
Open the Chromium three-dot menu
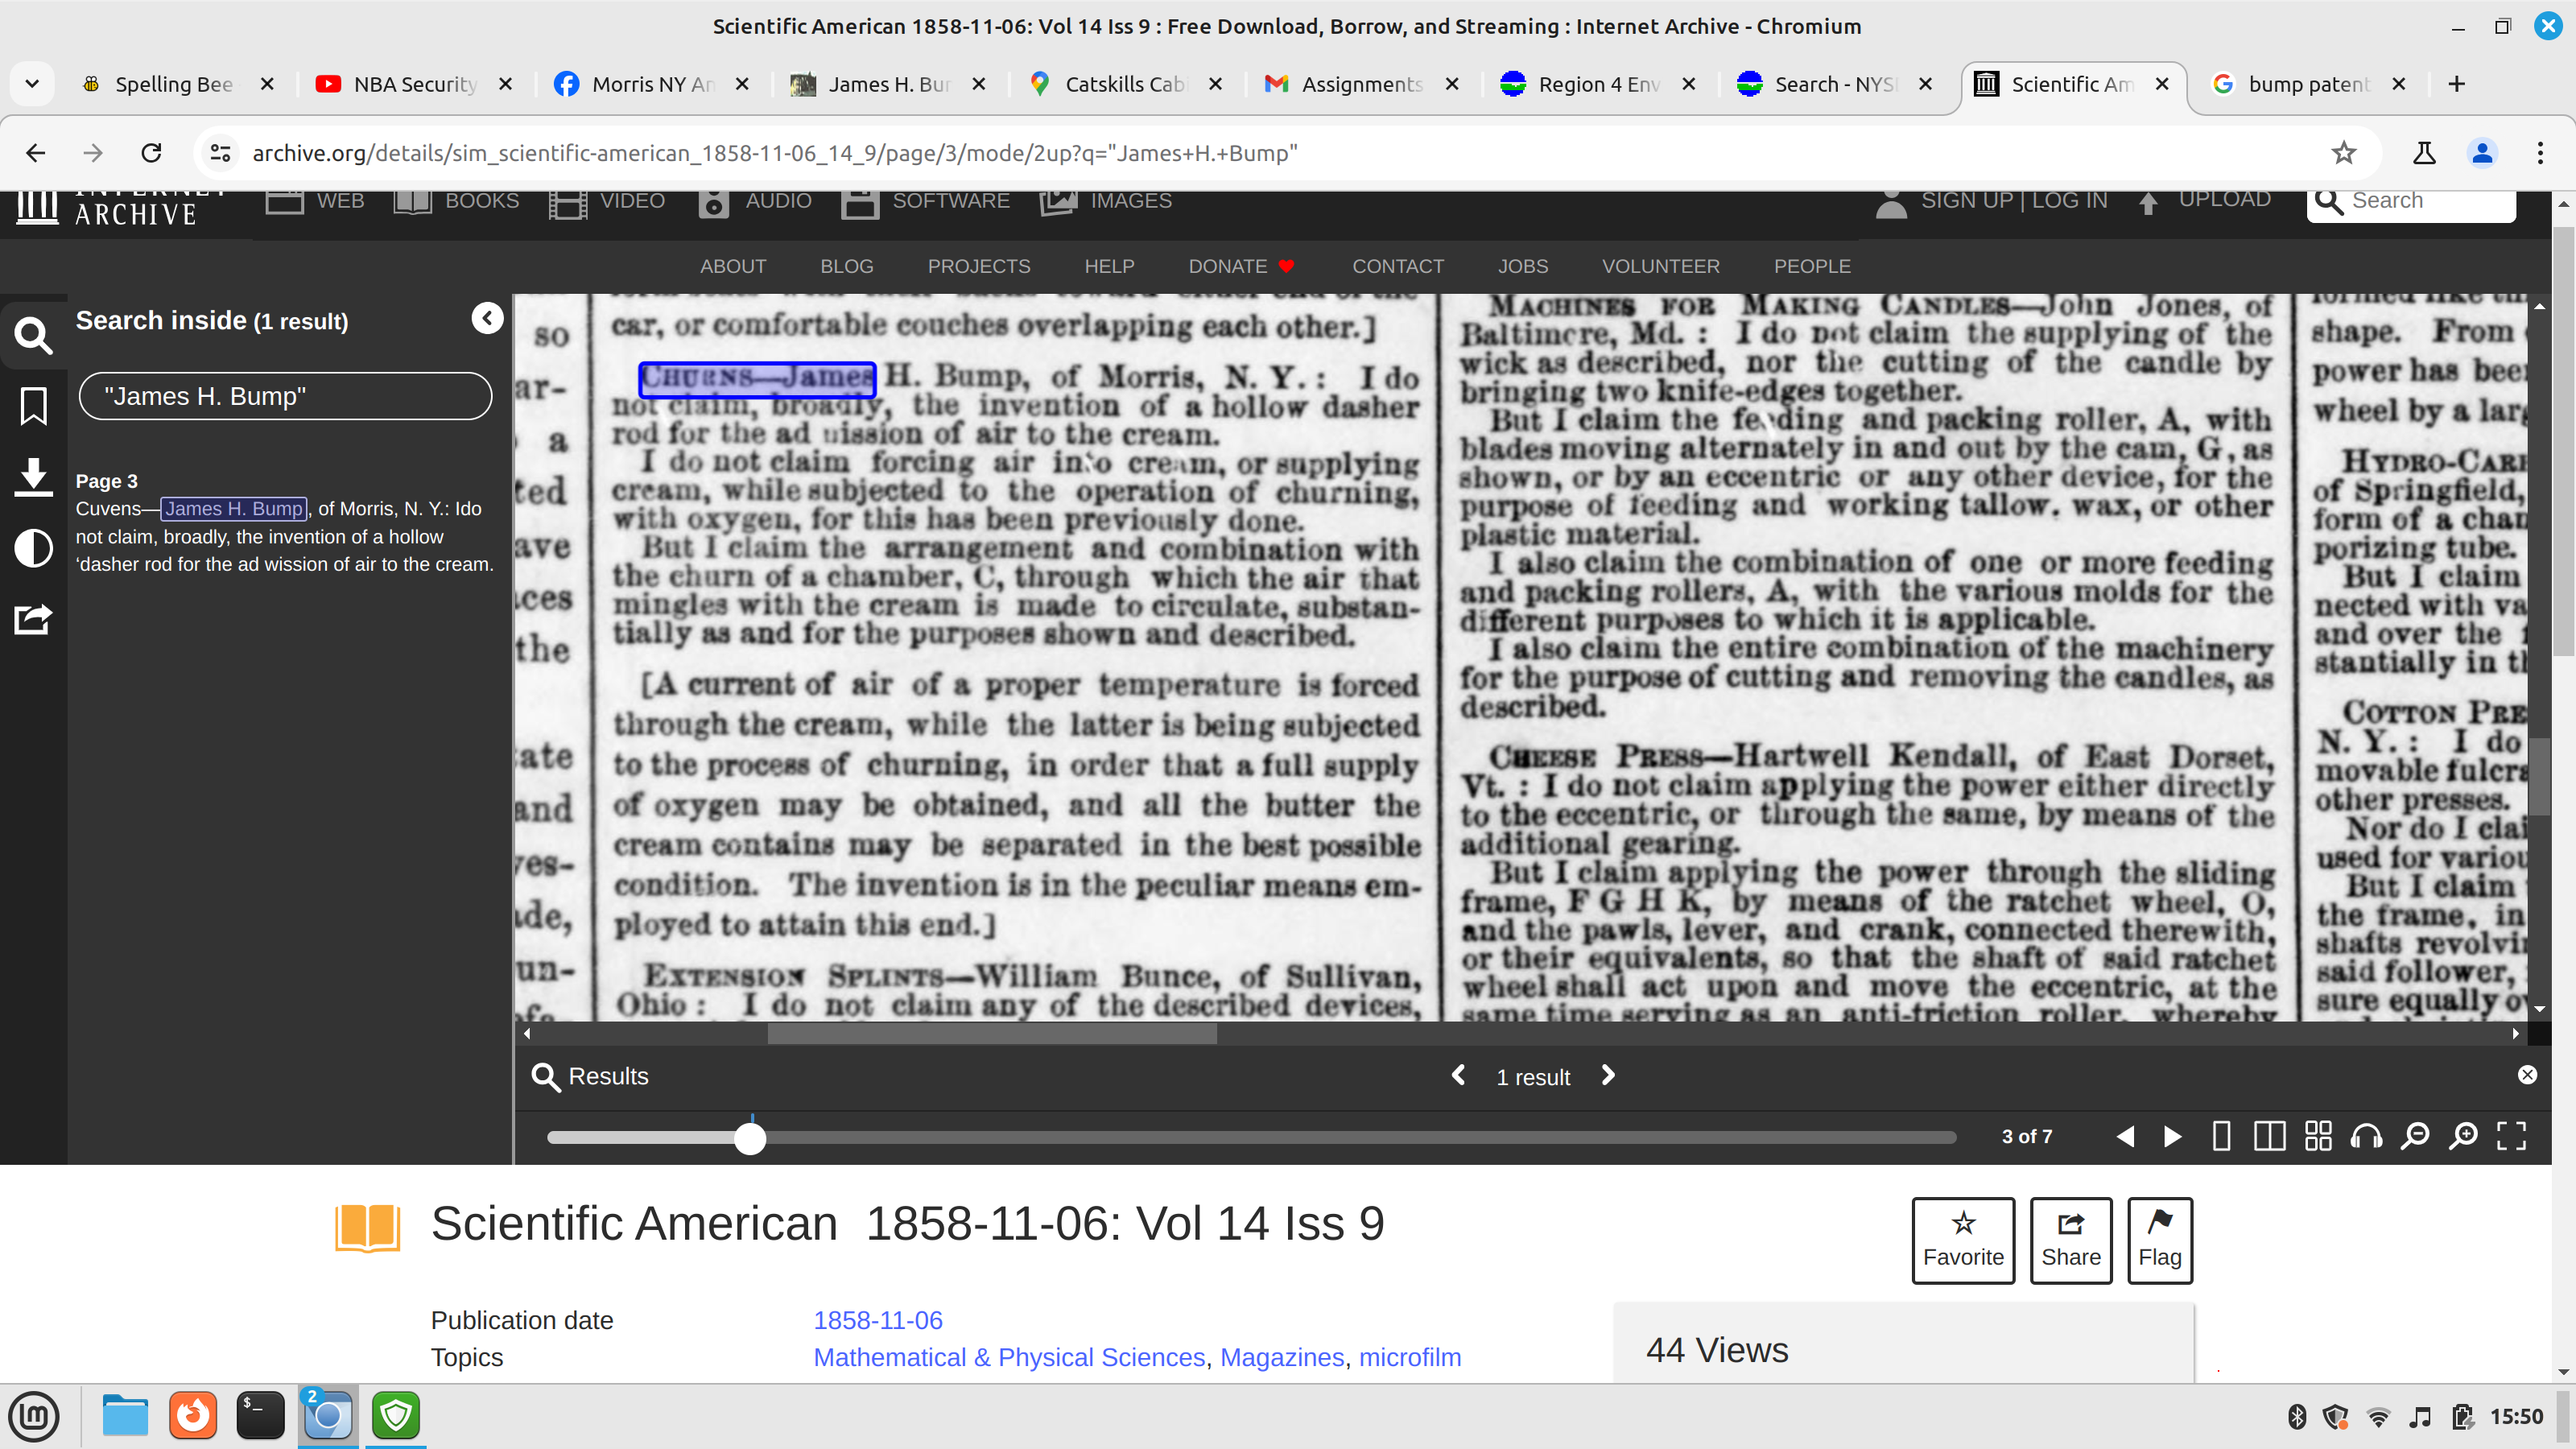click(x=2540, y=153)
